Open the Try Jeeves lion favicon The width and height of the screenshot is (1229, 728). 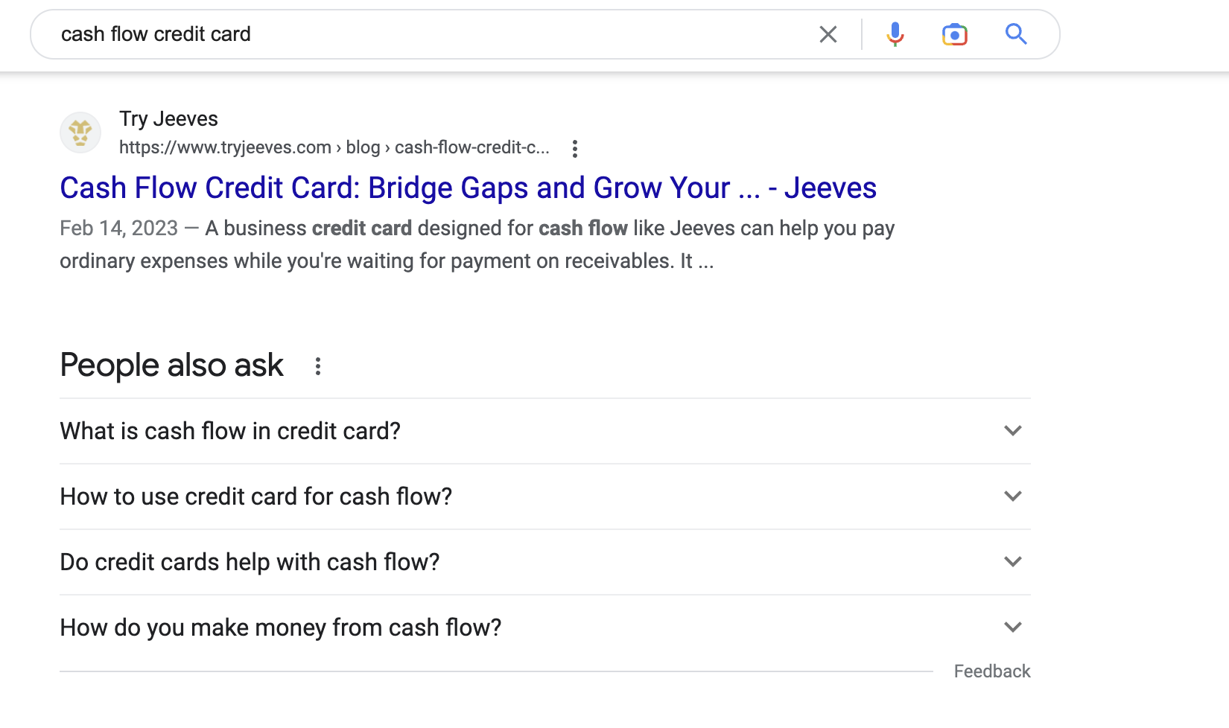pyautogui.click(x=80, y=132)
